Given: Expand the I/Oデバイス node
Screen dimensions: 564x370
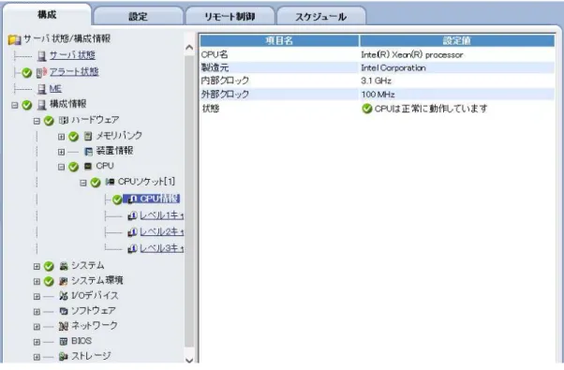Looking at the screenshot, I should pos(37,297).
